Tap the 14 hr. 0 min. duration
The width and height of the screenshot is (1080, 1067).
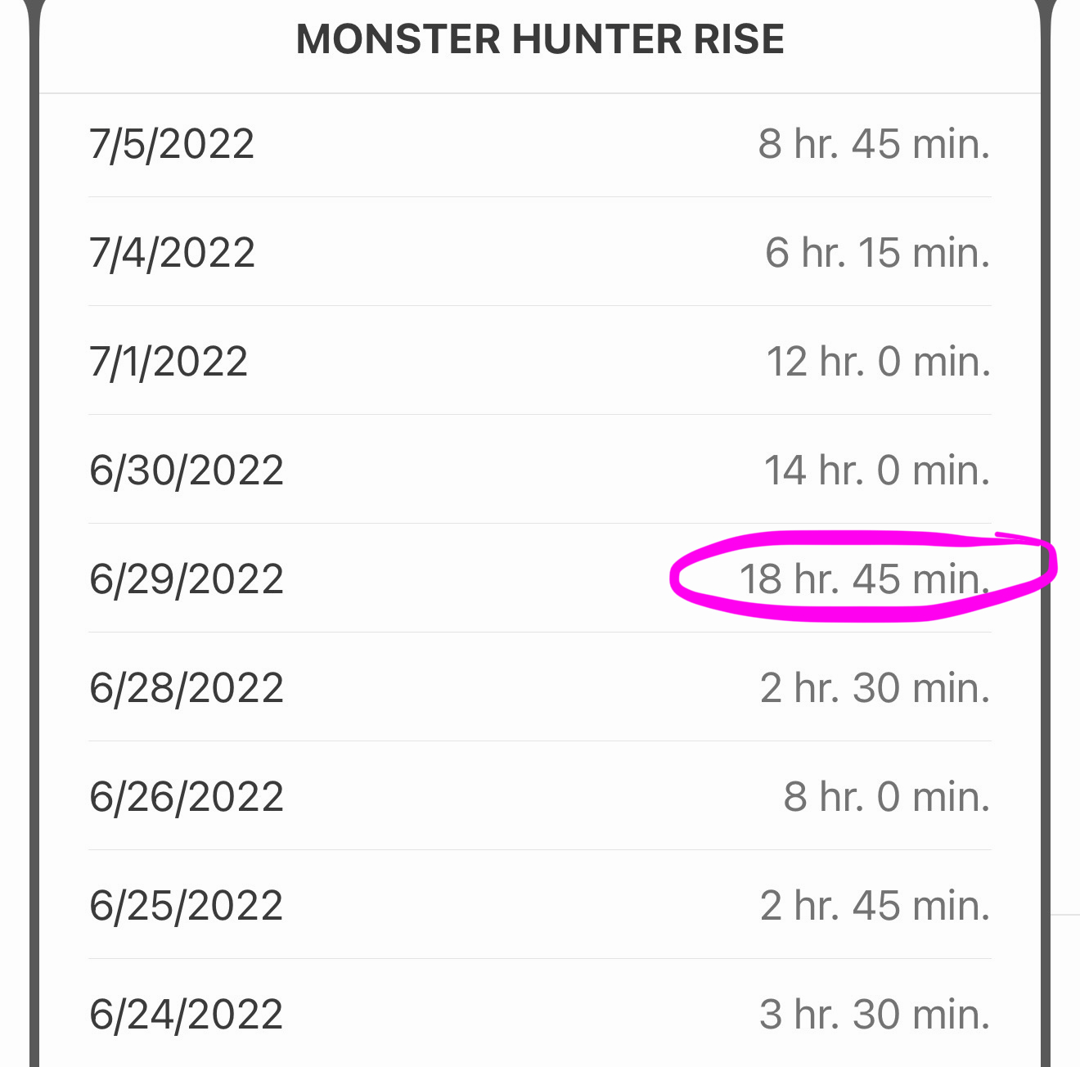click(x=877, y=470)
